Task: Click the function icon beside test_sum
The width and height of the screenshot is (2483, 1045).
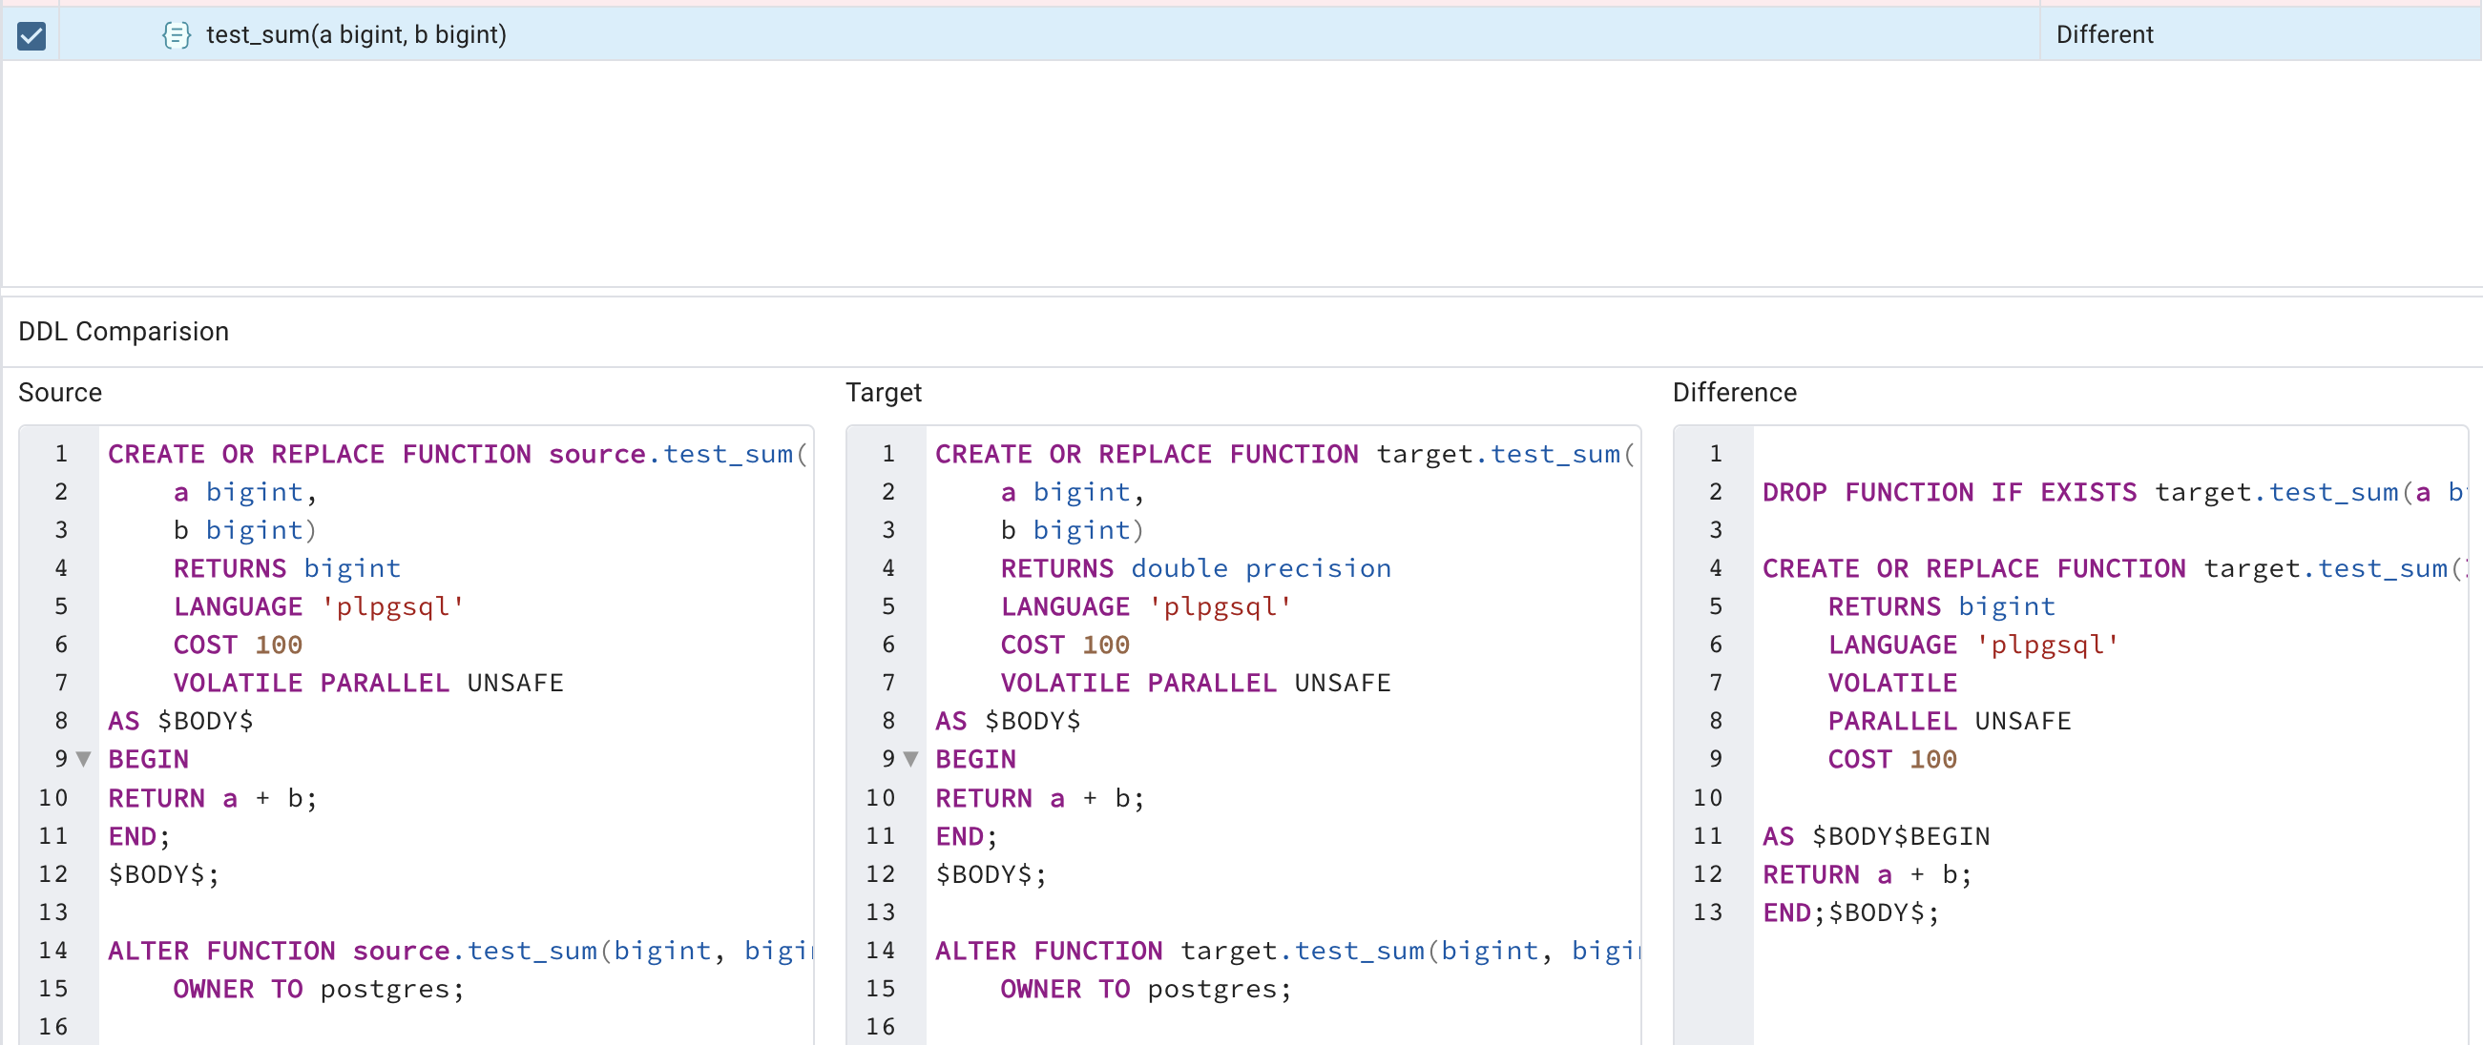Action: [177, 34]
